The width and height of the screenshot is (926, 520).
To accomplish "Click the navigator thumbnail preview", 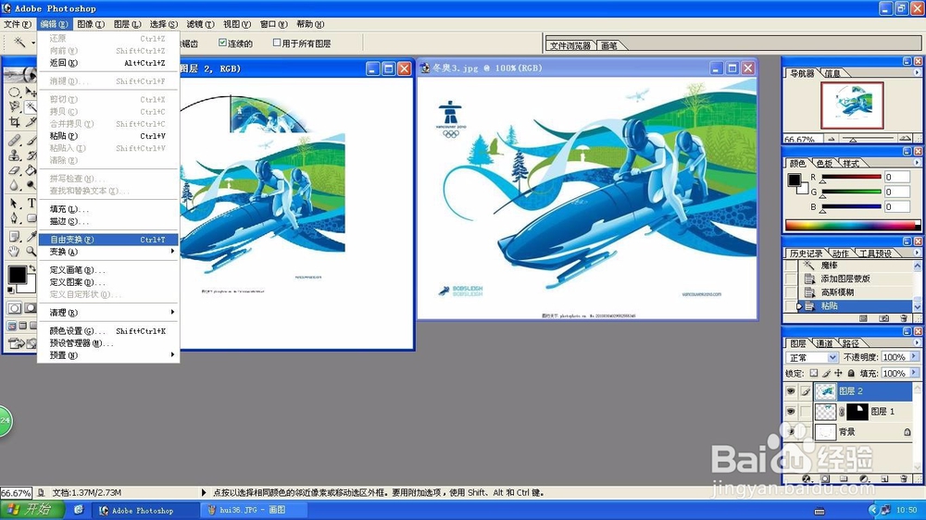I will coord(852,105).
